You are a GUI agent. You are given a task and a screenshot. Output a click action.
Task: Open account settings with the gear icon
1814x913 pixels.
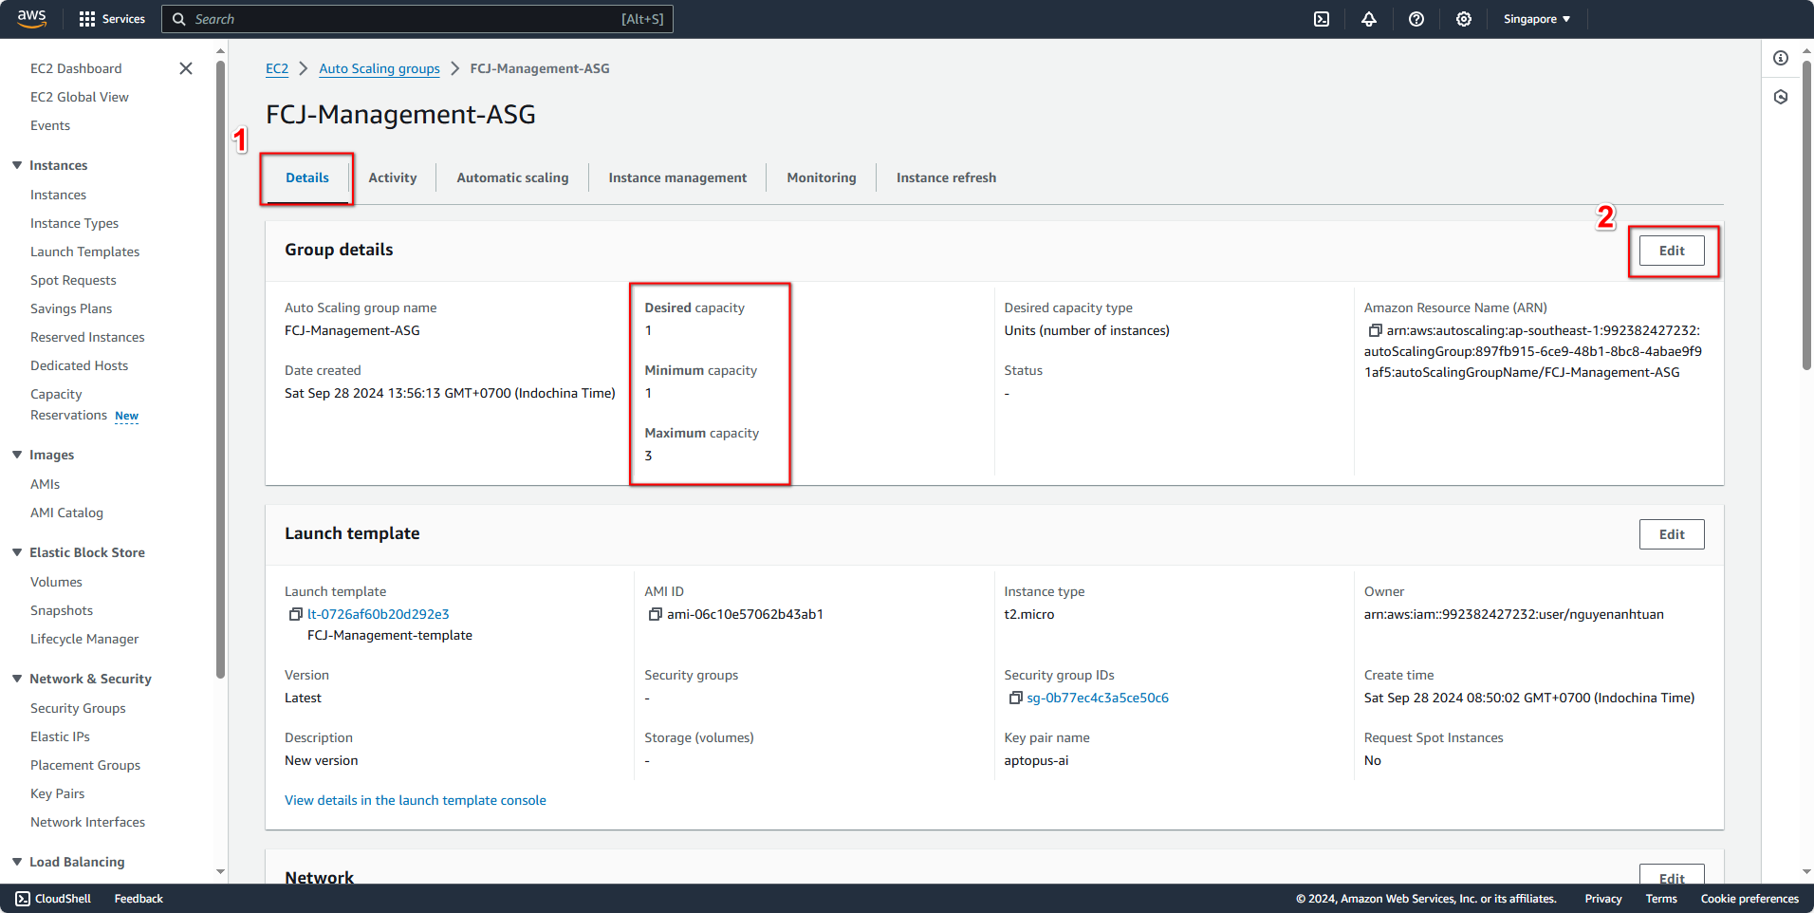point(1463,19)
